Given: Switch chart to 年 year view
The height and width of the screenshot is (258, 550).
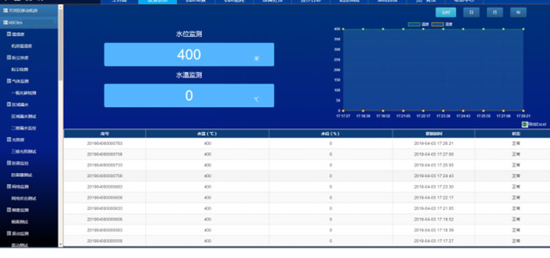Looking at the screenshot, I should pos(518,12).
